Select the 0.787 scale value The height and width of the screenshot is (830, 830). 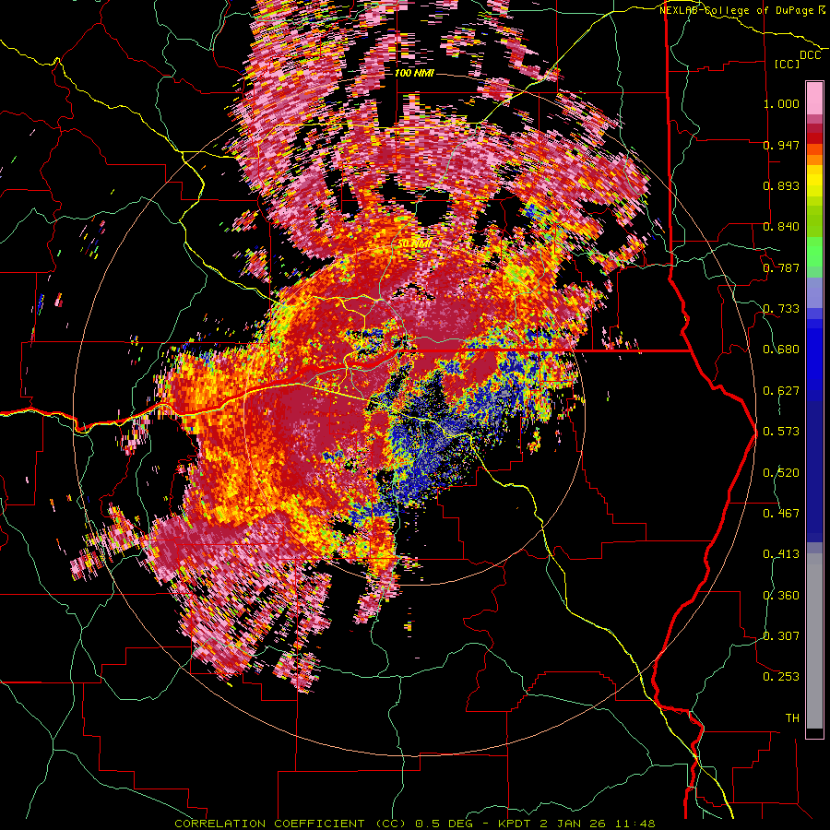(781, 267)
